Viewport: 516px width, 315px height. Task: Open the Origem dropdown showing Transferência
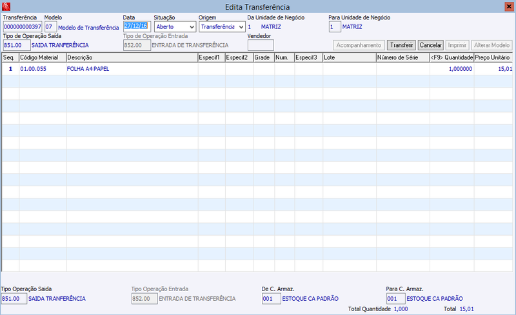tap(222, 27)
